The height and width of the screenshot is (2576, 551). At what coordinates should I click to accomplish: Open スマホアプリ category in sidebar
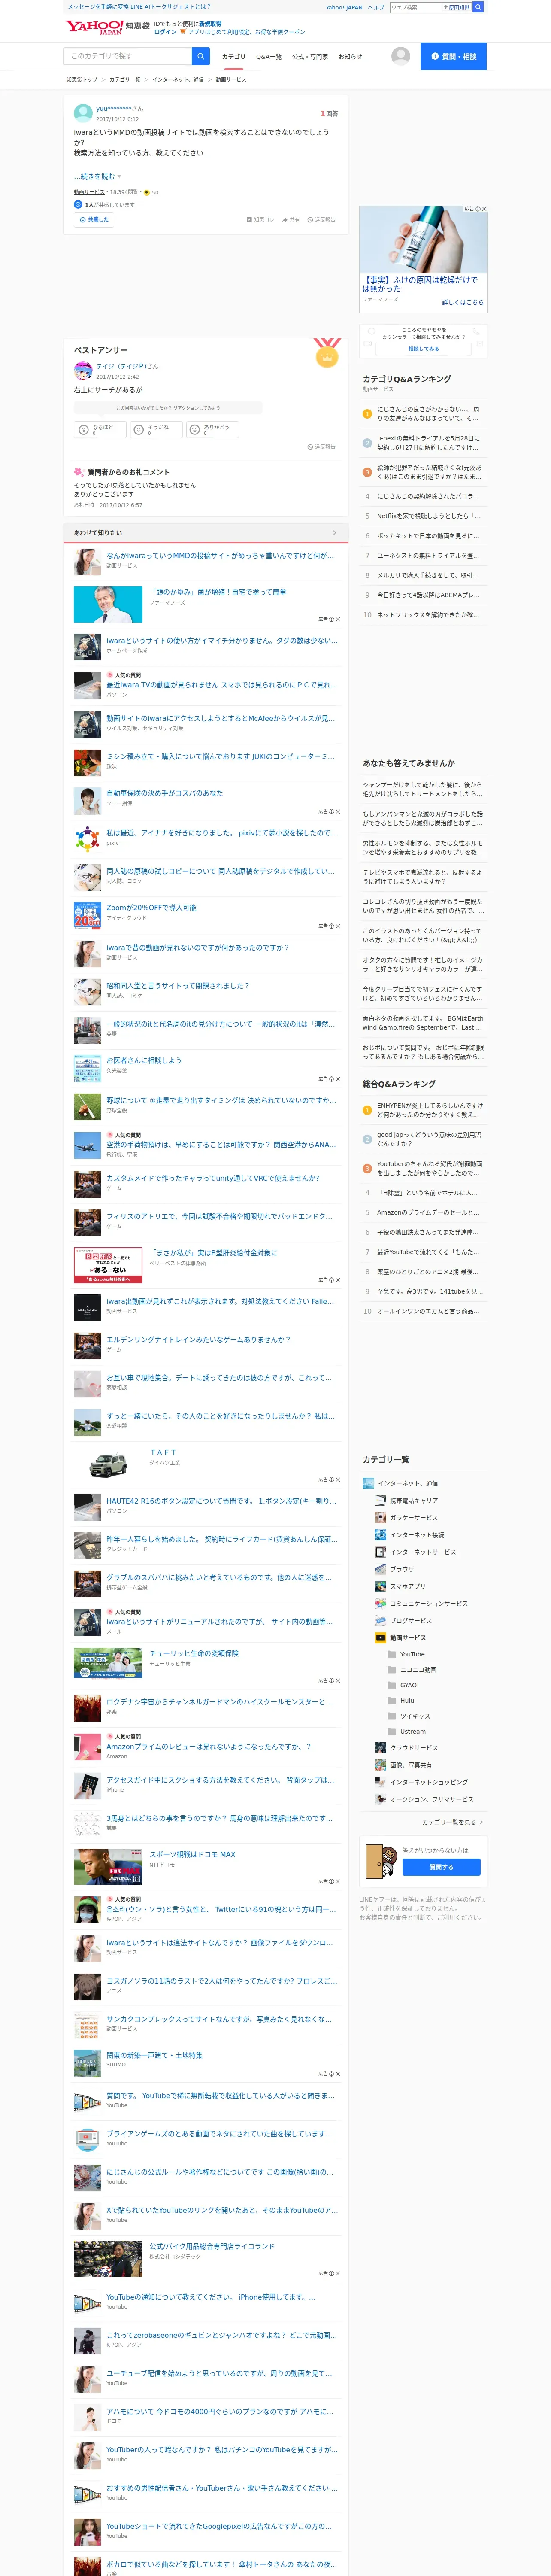(x=400, y=1586)
